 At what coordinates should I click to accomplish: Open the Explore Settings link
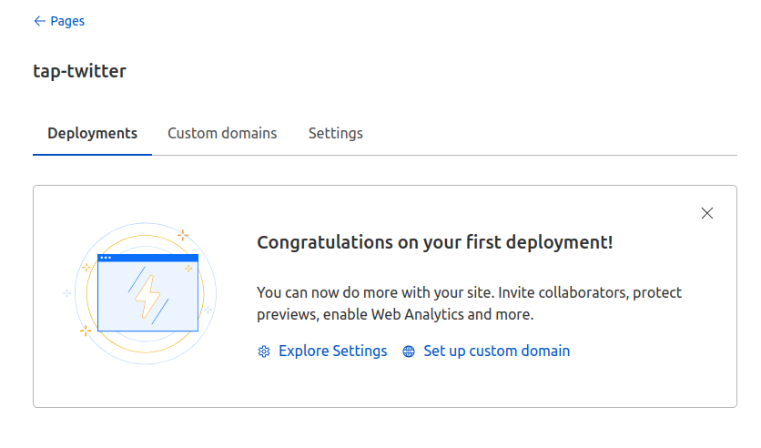tap(332, 351)
